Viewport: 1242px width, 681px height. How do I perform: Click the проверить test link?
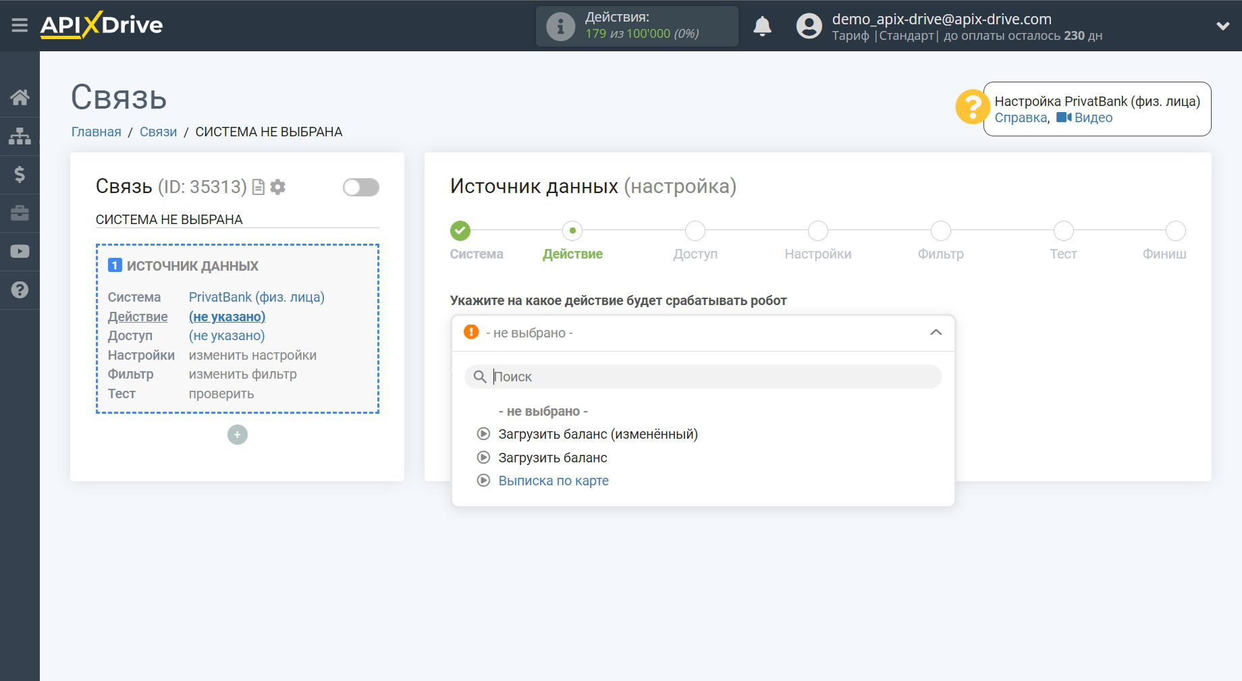221,393
